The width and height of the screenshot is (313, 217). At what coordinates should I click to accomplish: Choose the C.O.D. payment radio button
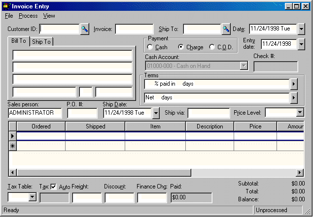click(x=212, y=47)
